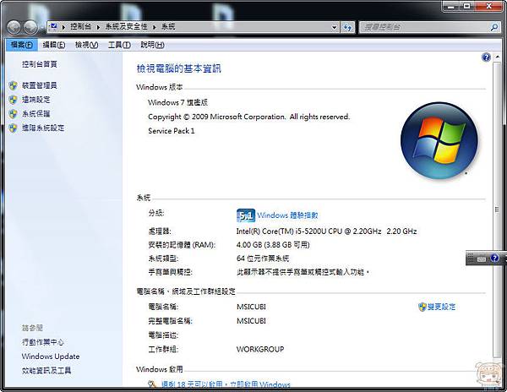
Task: Click the language bar keyboard icon
Action: click(x=482, y=259)
